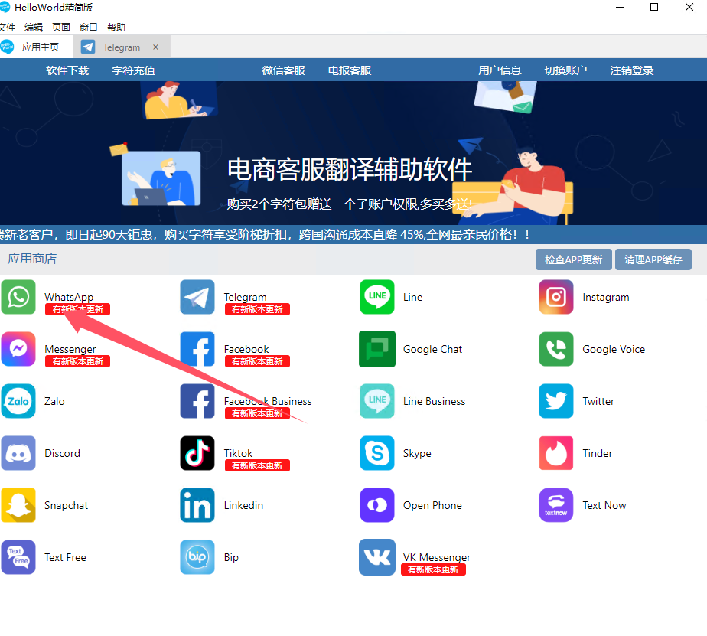707x636 pixels.
Task: Click the Line Business label
Action: pyautogui.click(x=434, y=401)
